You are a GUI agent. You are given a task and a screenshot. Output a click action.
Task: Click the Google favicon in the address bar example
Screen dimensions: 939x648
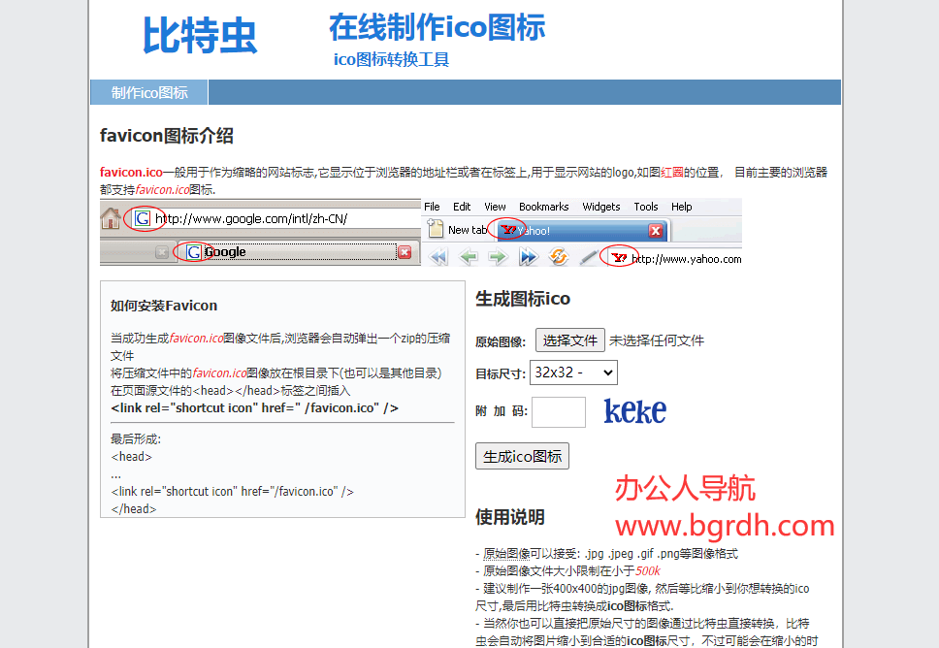tap(143, 219)
